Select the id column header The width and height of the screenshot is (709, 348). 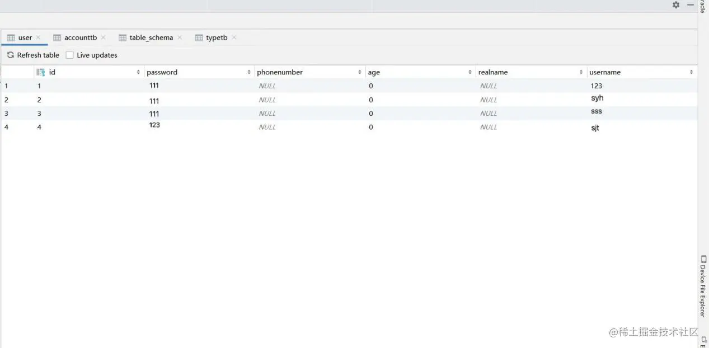click(x=88, y=72)
